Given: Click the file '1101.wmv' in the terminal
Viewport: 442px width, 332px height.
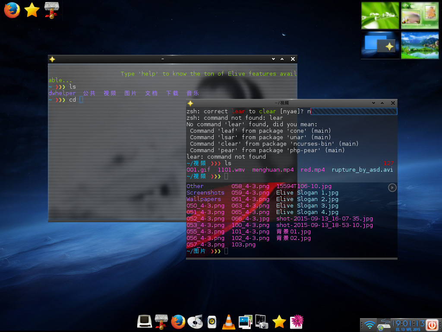Looking at the screenshot, I should point(231,169).
